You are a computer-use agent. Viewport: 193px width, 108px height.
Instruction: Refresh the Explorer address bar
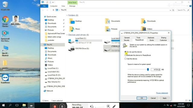[173, 10]
